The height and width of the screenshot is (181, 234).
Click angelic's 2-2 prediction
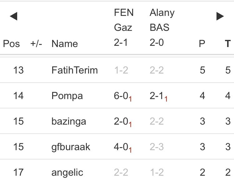(x=121, y=172)
